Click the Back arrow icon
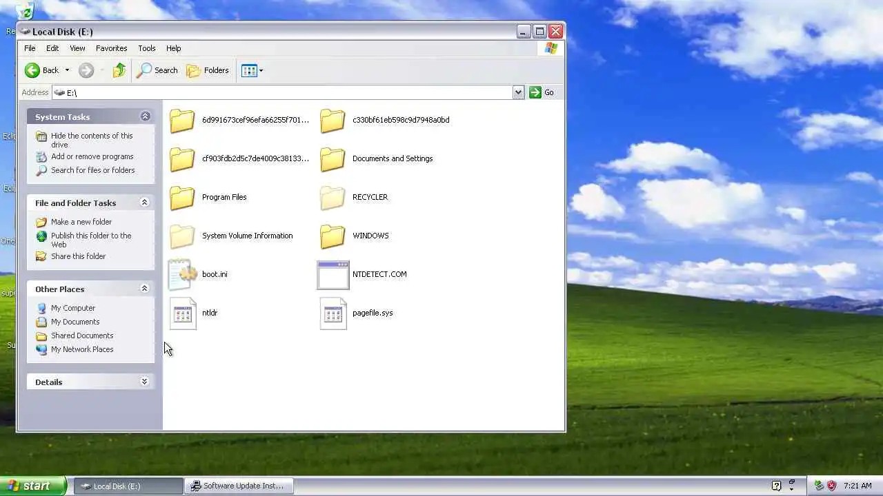 [x=32, y=70]
